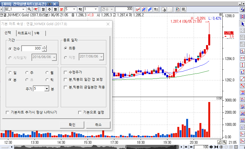Select the 시작일자 radio button
Screen dimensions: 245x149
click(10, 57)
